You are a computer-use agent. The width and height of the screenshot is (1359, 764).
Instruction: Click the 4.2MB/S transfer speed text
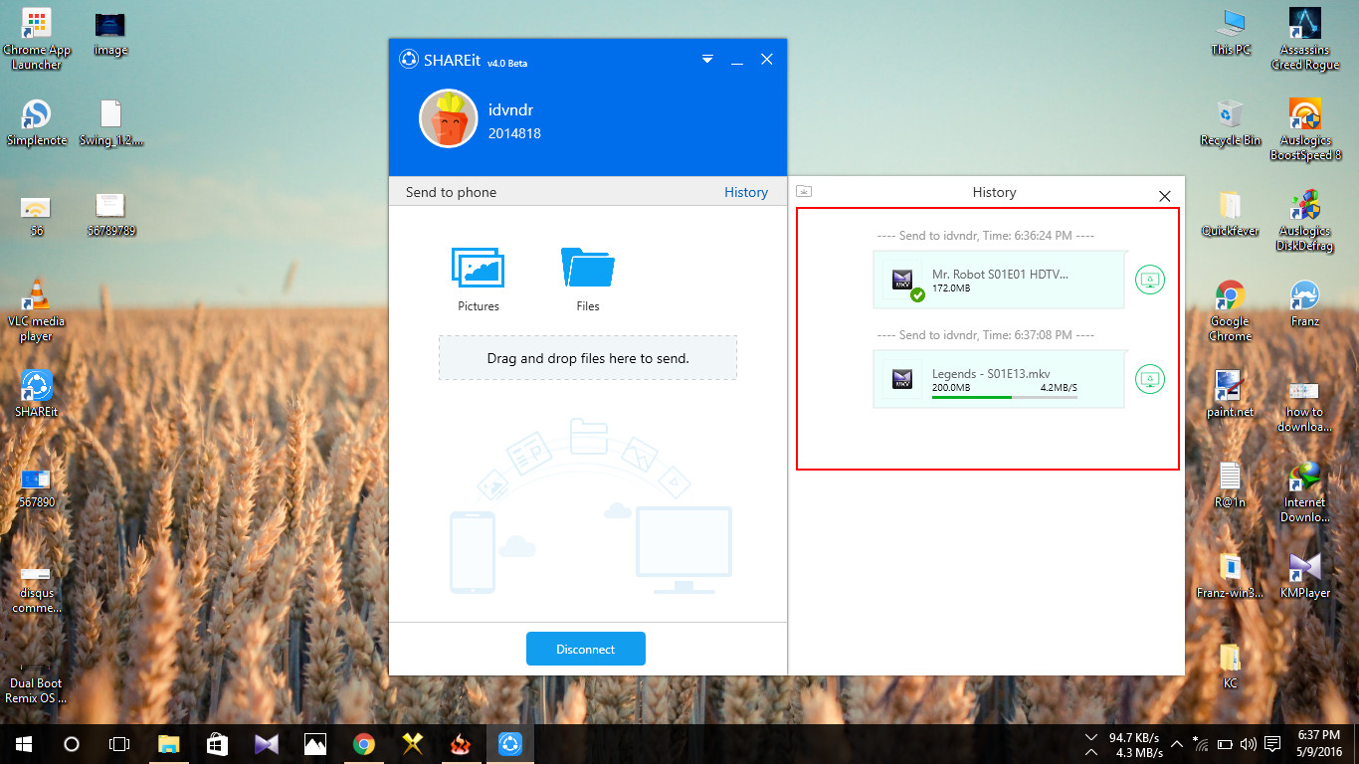(x=1059, y=388)
